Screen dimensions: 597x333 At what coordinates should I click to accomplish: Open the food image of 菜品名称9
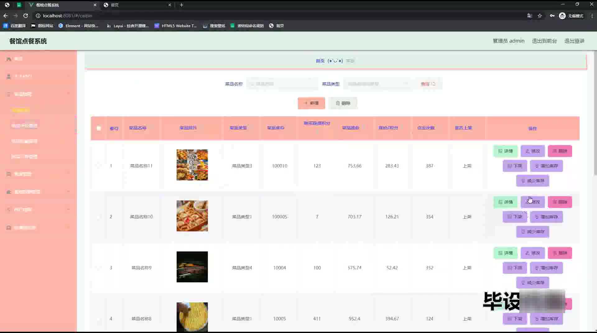(x=192, y=267)
